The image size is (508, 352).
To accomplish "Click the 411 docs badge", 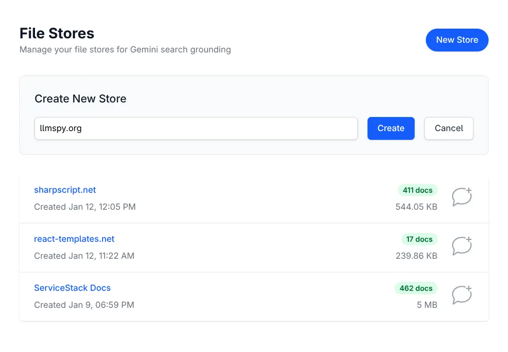I will click(418, 190).
